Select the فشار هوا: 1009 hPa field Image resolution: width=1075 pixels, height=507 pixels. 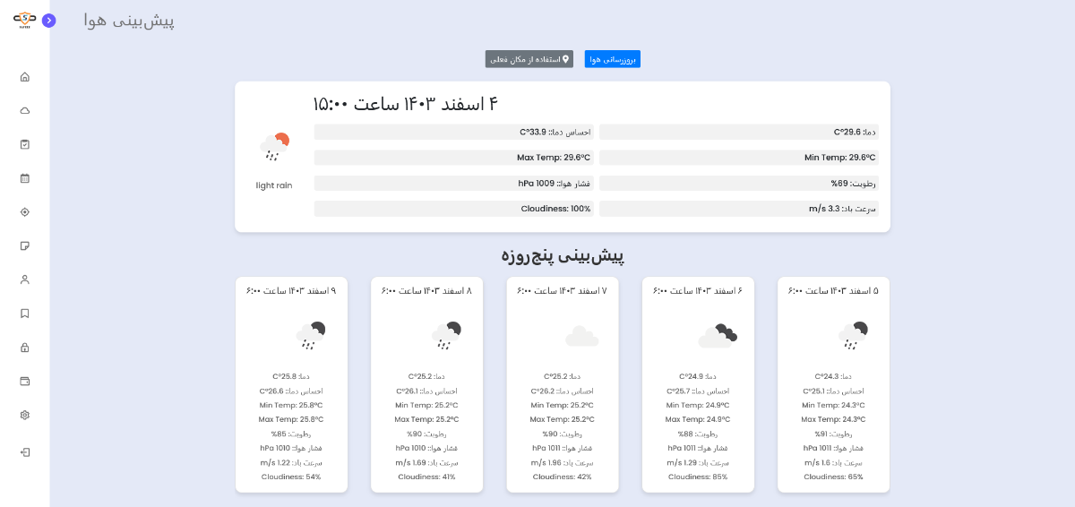click(x=453, y=183)
